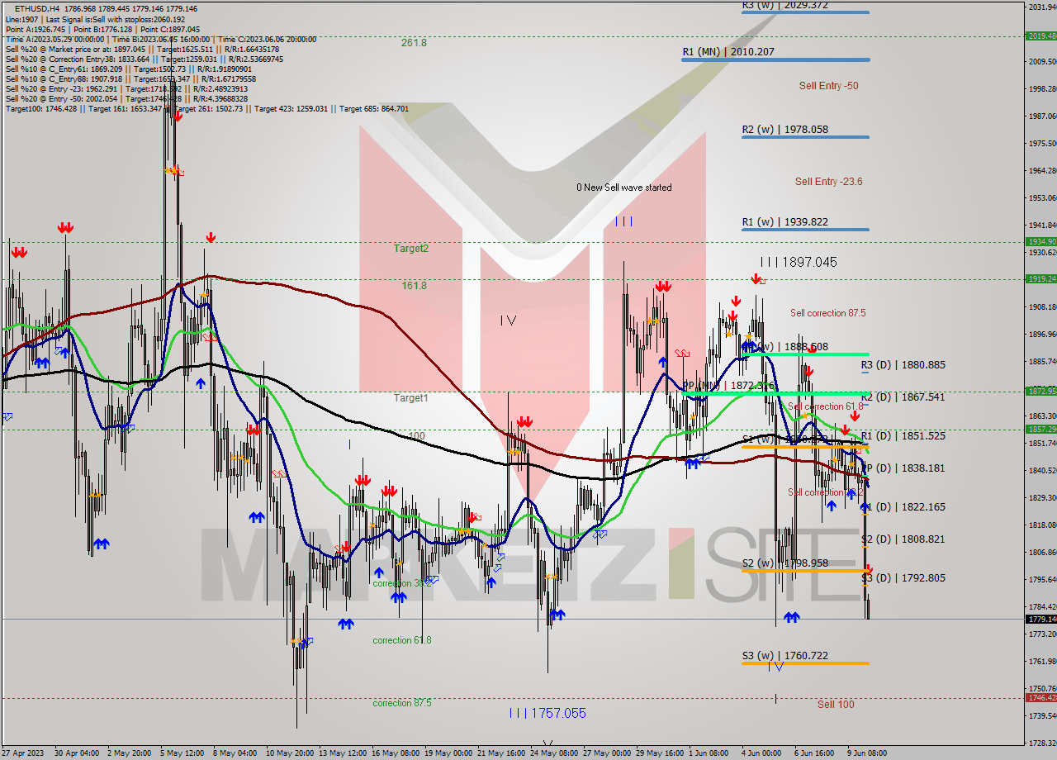This screenshot has height=760, width=1057.
Task: Click the 1919.24 green price tag
Action: coord(1040,278)
